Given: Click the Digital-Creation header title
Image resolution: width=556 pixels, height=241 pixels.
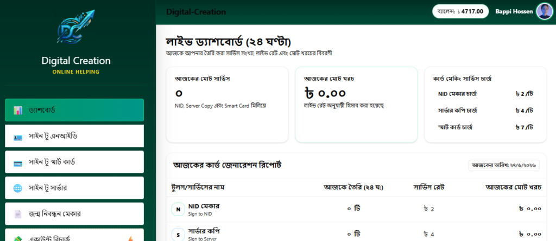Looking at the screenshot, I should pyautogui.click(x=196, y=12).
